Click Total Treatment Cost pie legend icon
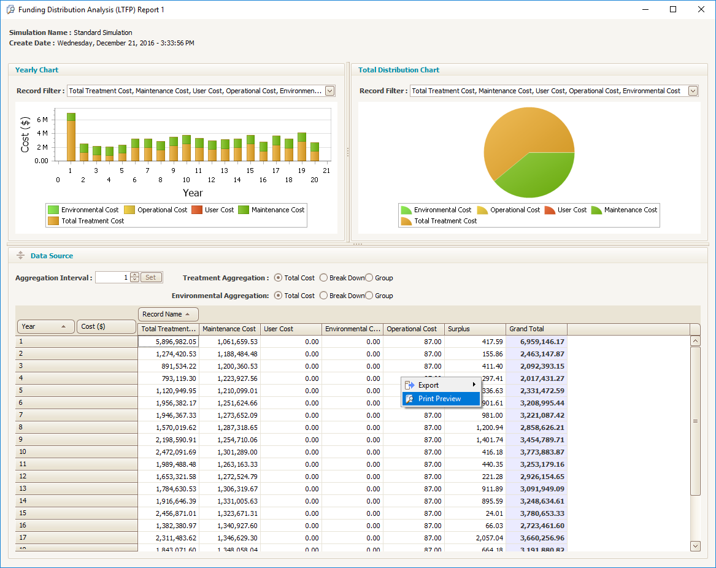Image resolution: width=716 pixels, height=568 pixels. click(x=406, y=221)
